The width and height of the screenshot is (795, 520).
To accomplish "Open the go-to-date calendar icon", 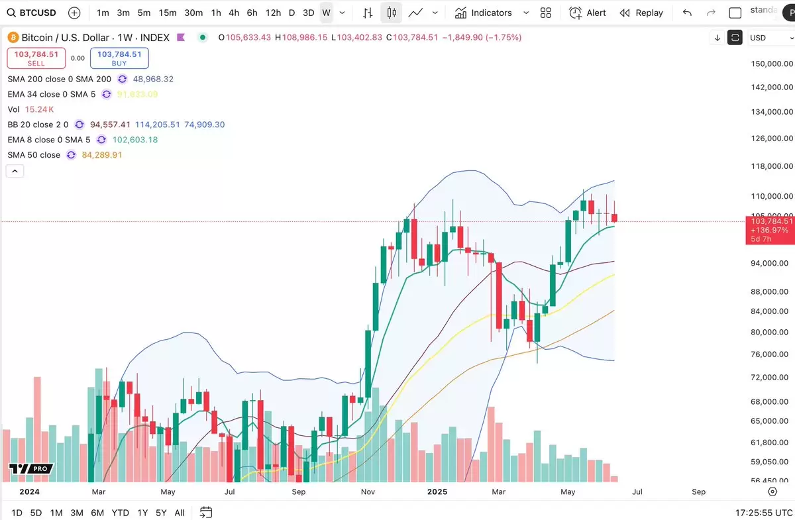I will click(x=206, y=512).
